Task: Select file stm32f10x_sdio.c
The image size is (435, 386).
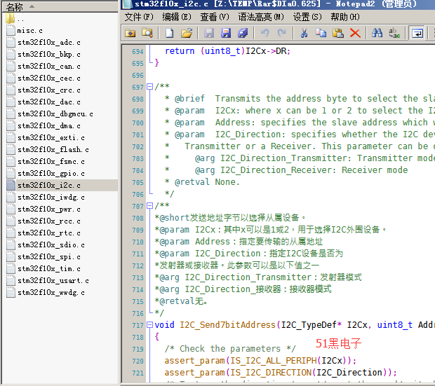Action: pos(51,245)
